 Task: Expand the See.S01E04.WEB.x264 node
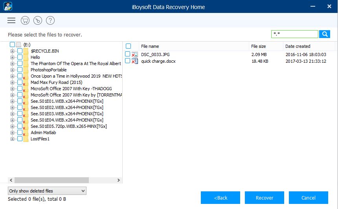pos(12,120)
